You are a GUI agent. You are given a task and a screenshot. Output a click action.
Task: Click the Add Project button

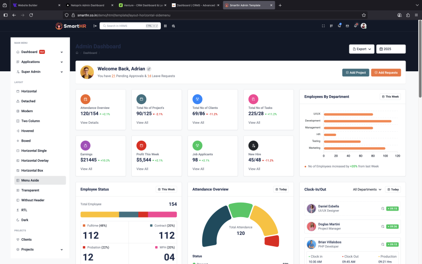click(x=355, y=73)
